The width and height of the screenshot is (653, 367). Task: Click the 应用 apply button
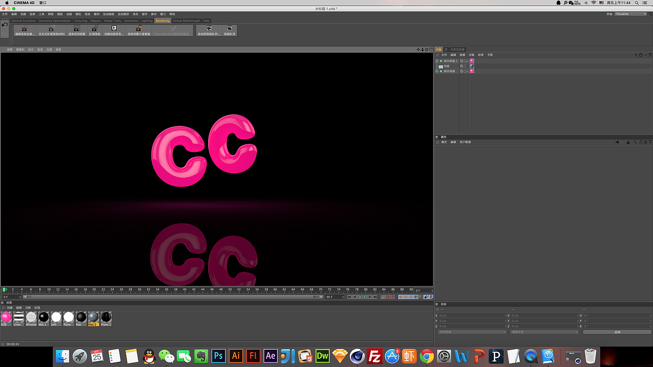tap(617, 332)
